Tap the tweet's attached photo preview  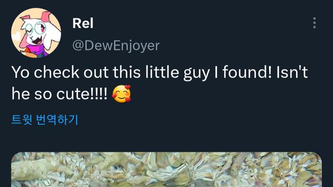click(166, 169)
